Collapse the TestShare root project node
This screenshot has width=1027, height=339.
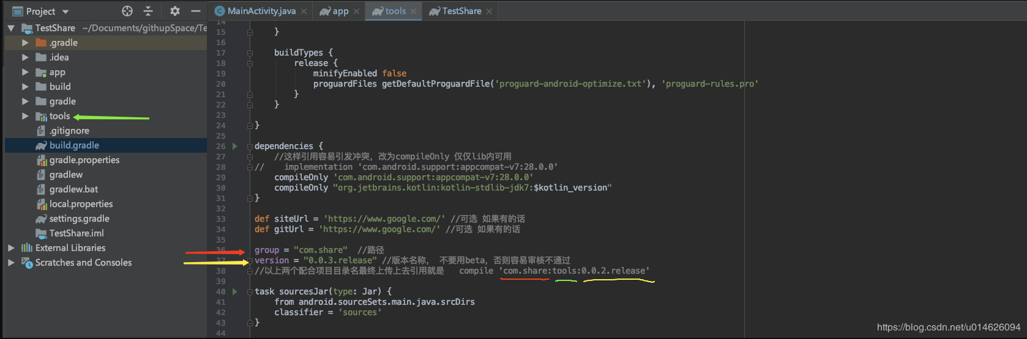(x=11, y=28)
